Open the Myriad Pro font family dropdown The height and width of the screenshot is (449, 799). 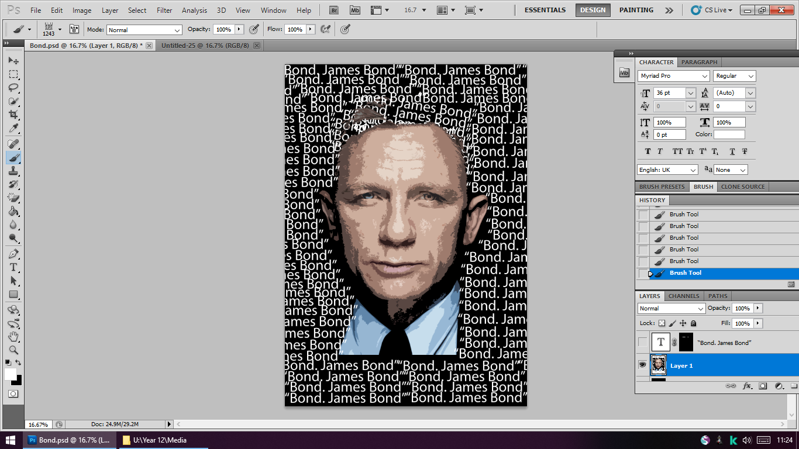tap(674, 76)
